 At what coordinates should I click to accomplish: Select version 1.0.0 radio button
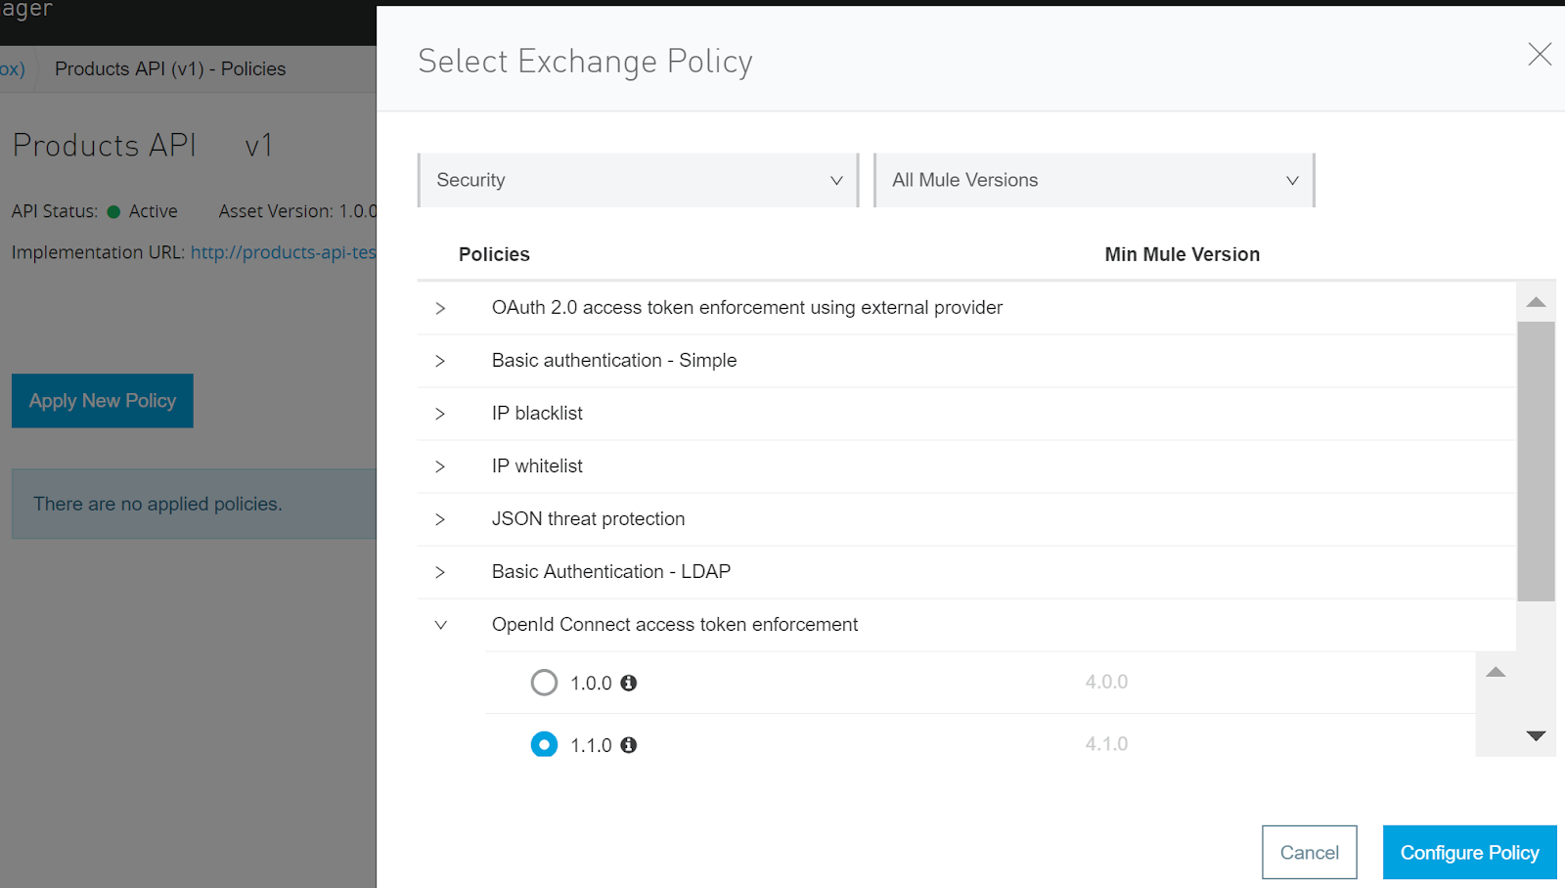click(544, 683)
